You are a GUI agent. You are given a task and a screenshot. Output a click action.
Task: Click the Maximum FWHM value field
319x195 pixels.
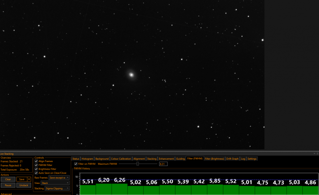pyautogui.click(x=163, y=164)
